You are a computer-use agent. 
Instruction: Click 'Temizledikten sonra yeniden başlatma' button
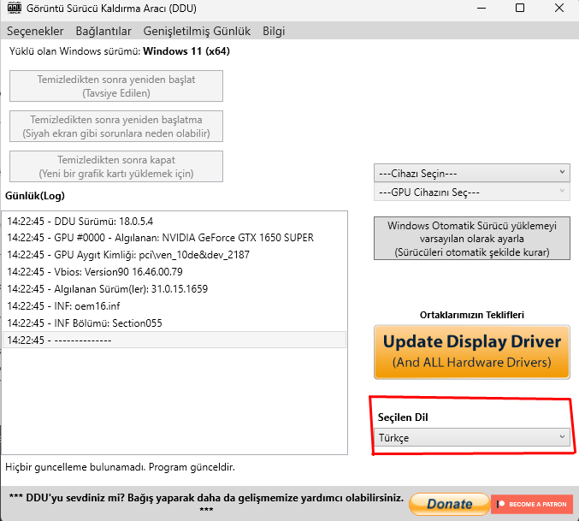click(116, 127)
